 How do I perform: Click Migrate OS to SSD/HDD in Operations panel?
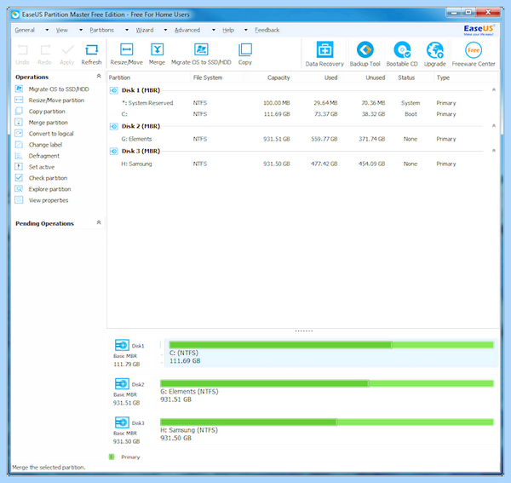59,89
